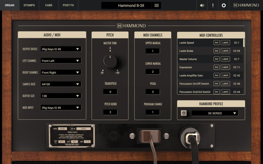Viewport: 263px width, 164px height.
Task: Open the MIDI Input dropdown
Action: point(61,108)
